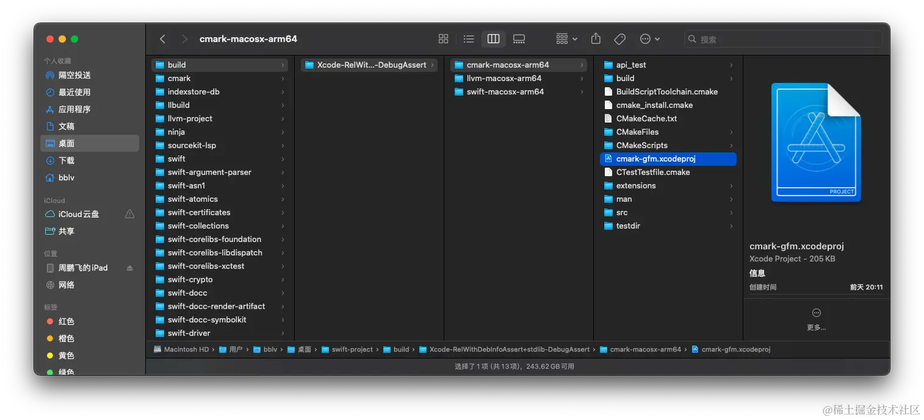The height and width of the screenshot is (420, 924).
Task: Open the testdir folder
Action: [668, 226]
